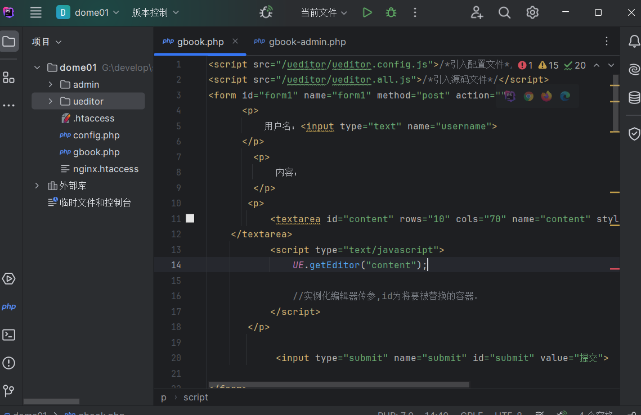Click white color swatch on line 11
Viewport: 641px width, 415px height.
(x=190, y=219)
